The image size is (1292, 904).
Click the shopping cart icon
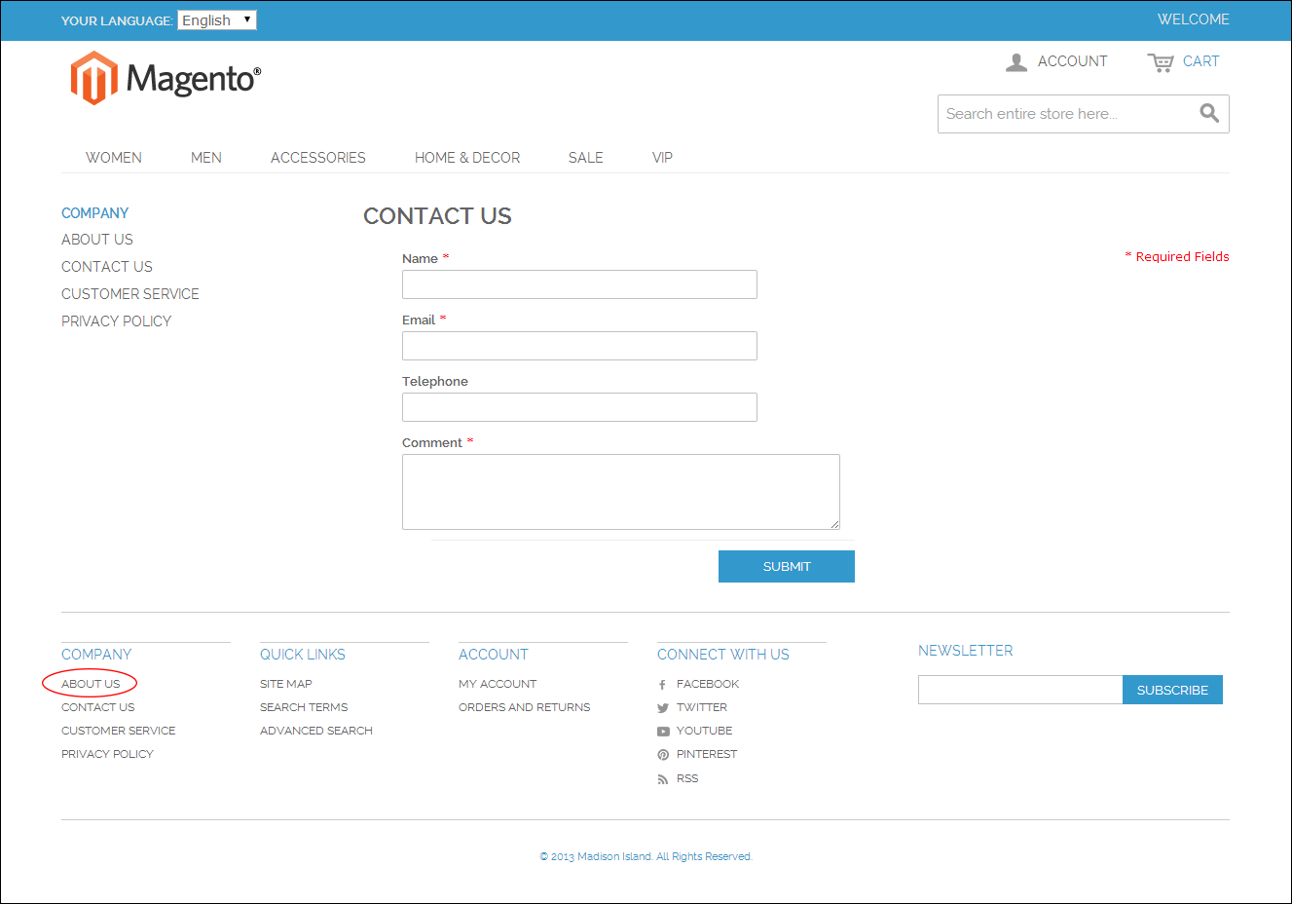pos(1161,62)
